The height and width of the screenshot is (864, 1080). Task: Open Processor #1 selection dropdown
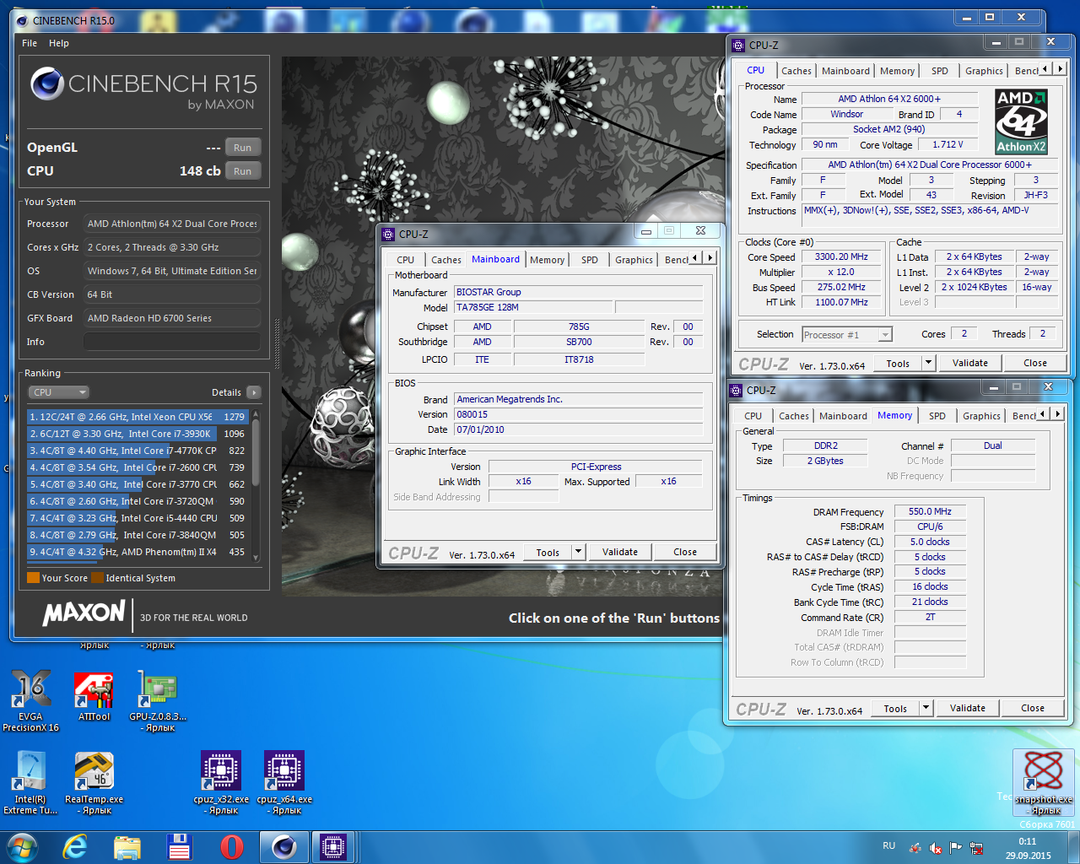pos(847,335)
